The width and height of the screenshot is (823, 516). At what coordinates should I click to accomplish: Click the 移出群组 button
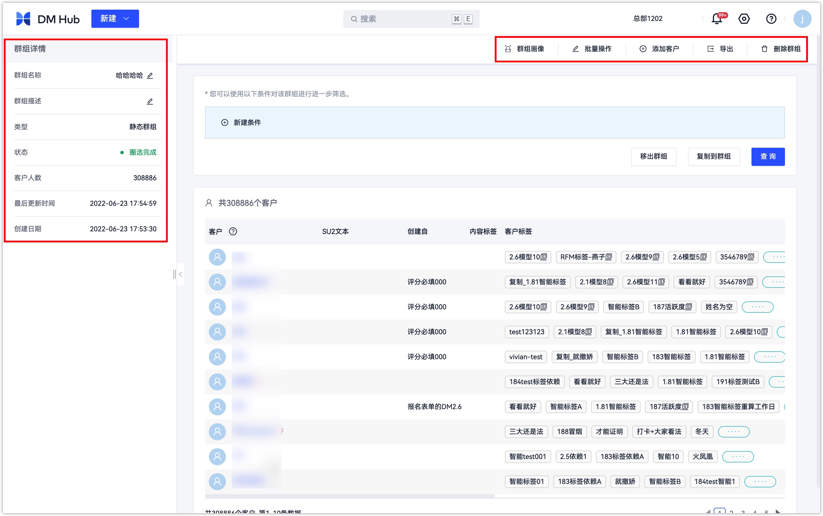point(653,157)
